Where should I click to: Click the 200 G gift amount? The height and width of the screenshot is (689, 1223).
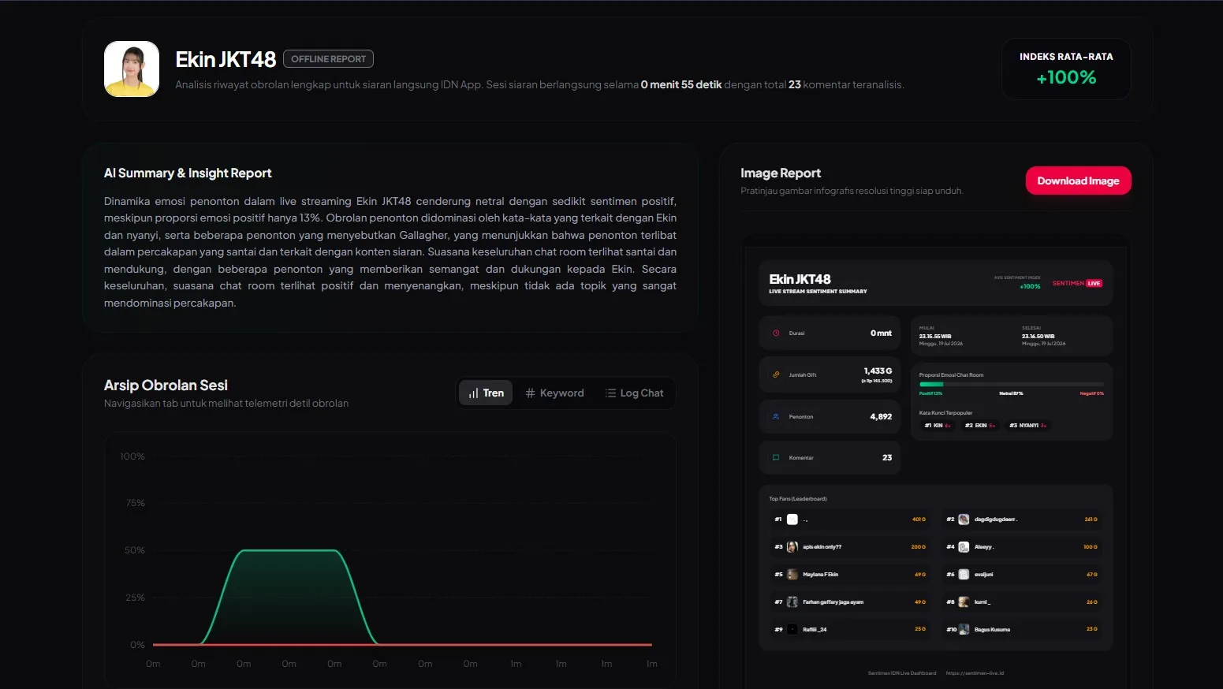coord(919,546)
